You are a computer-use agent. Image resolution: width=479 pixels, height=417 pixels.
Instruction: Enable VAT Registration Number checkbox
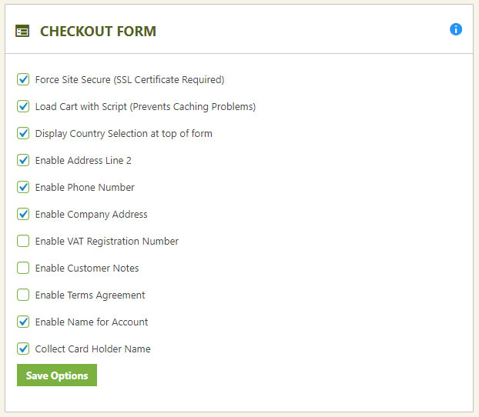point(23,241)
